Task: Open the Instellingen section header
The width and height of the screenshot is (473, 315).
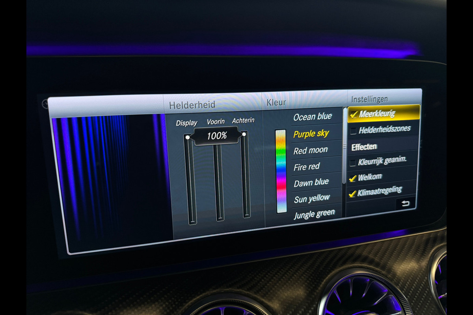Action: tap(369, 99)
